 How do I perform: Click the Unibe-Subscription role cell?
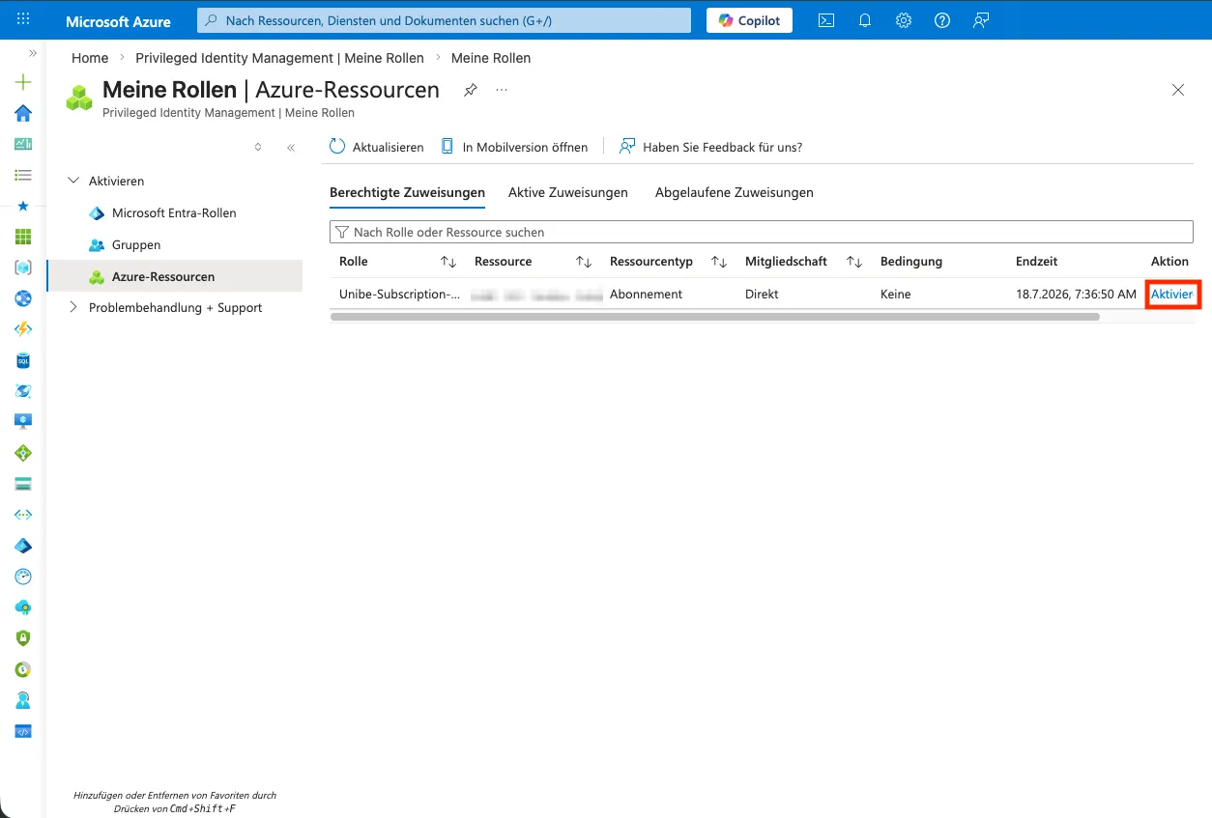pos(399,294)
